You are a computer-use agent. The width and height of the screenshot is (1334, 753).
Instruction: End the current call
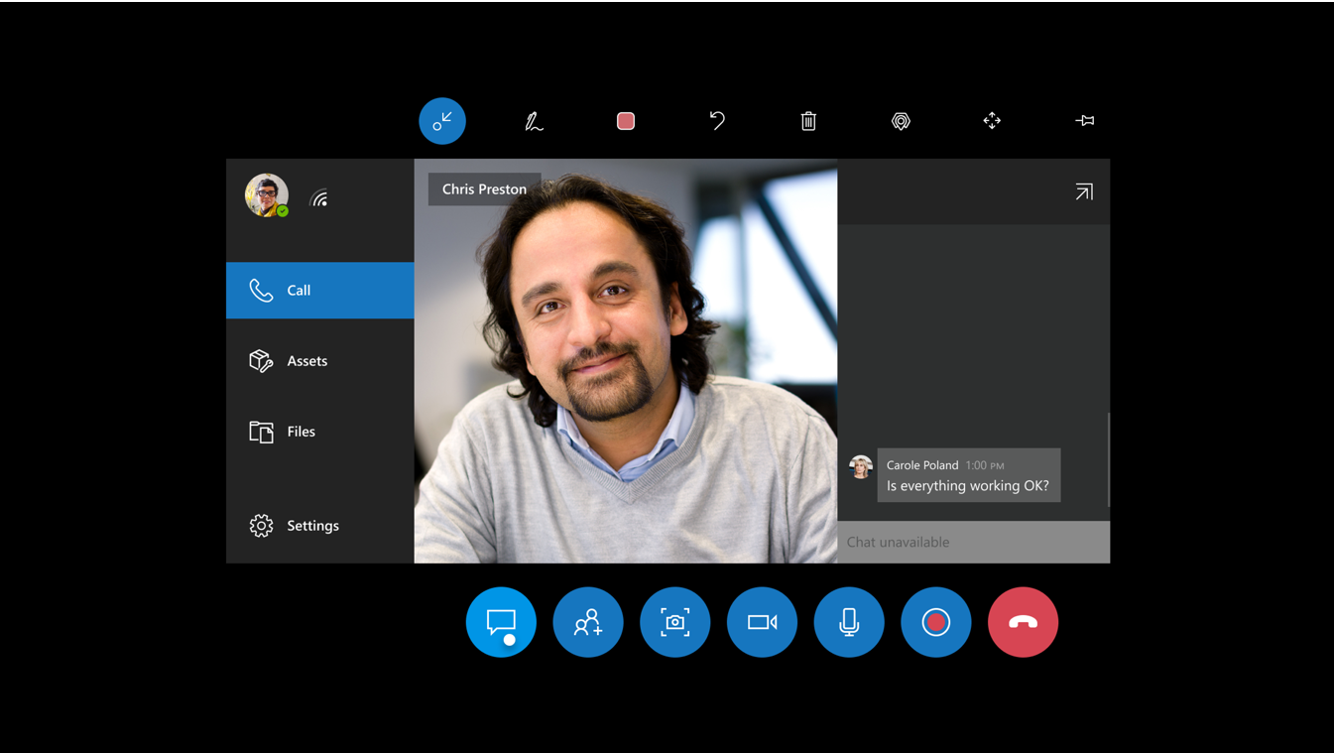(1023, 622)
